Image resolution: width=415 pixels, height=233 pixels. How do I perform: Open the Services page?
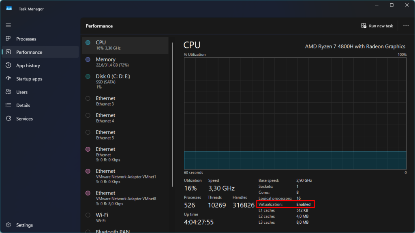click(x=40, y=119)
